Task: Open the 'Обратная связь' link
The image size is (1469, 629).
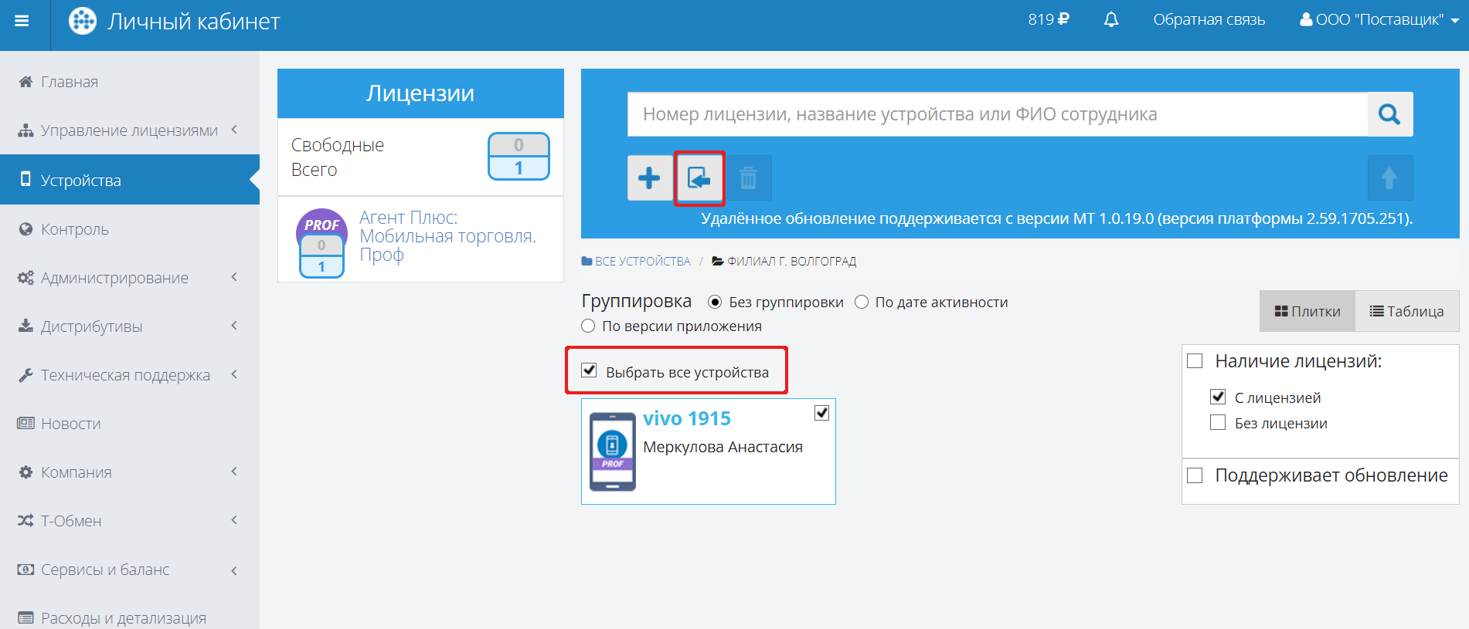Action: pyautogui.click(x=1209, y=20)
